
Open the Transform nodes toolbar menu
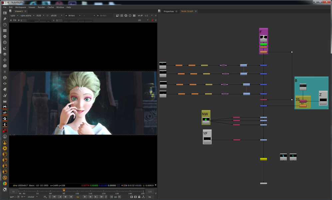(x=5, y=60)
